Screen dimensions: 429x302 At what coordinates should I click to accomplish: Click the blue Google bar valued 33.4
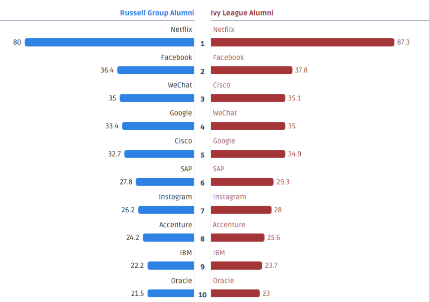tap(158, 126)
